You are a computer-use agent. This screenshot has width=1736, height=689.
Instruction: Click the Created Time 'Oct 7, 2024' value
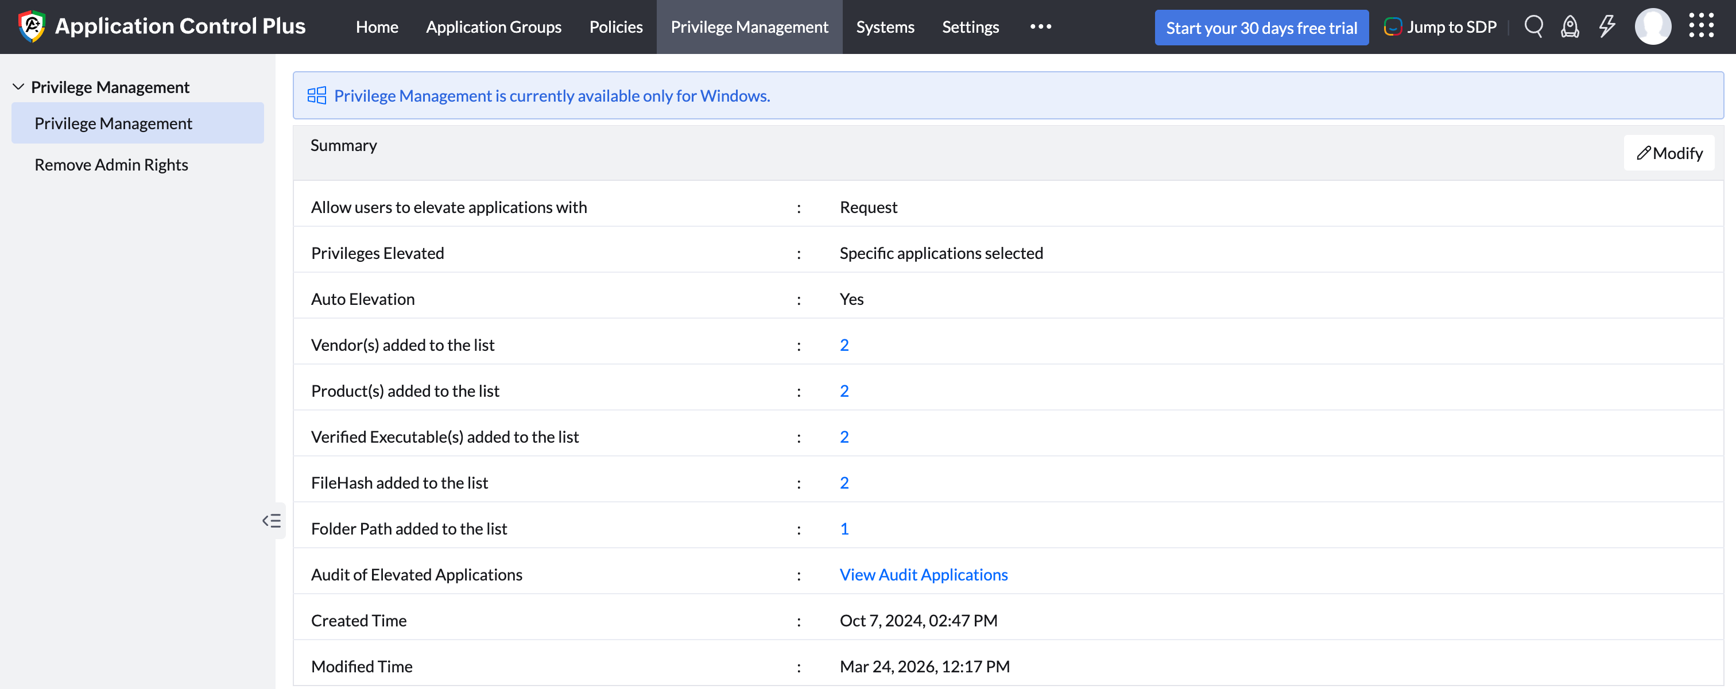click(918, 620)
